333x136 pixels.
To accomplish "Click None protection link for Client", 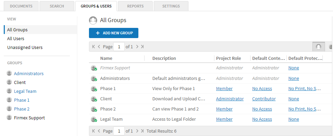I will coord(293,99).
